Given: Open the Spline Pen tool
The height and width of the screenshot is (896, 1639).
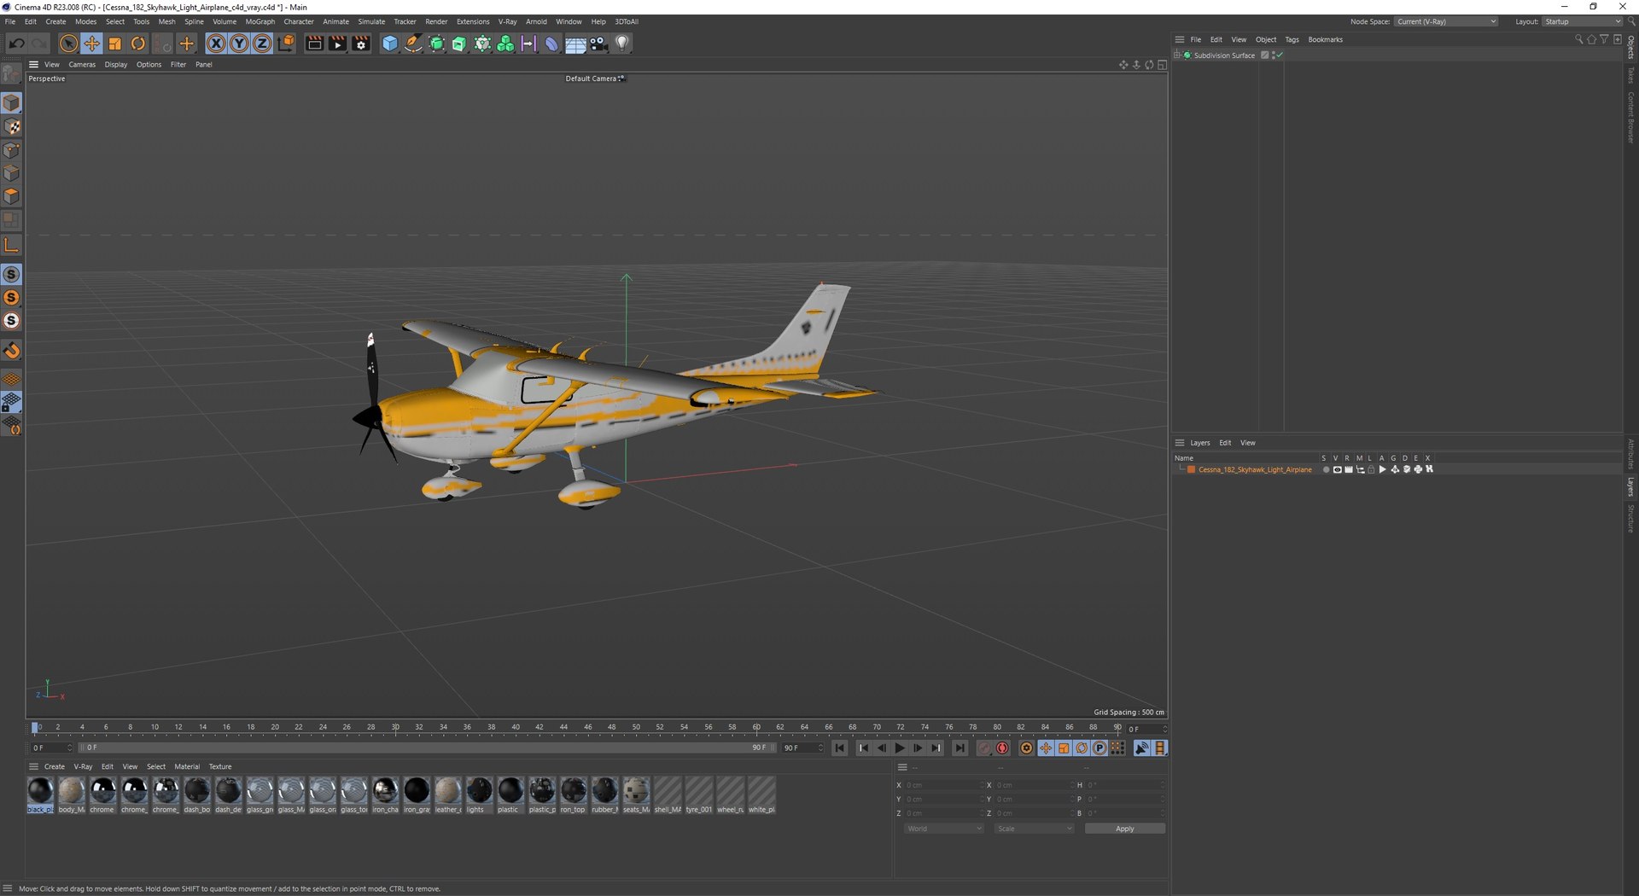Looking at the screenshot, I should pos(413,44).
